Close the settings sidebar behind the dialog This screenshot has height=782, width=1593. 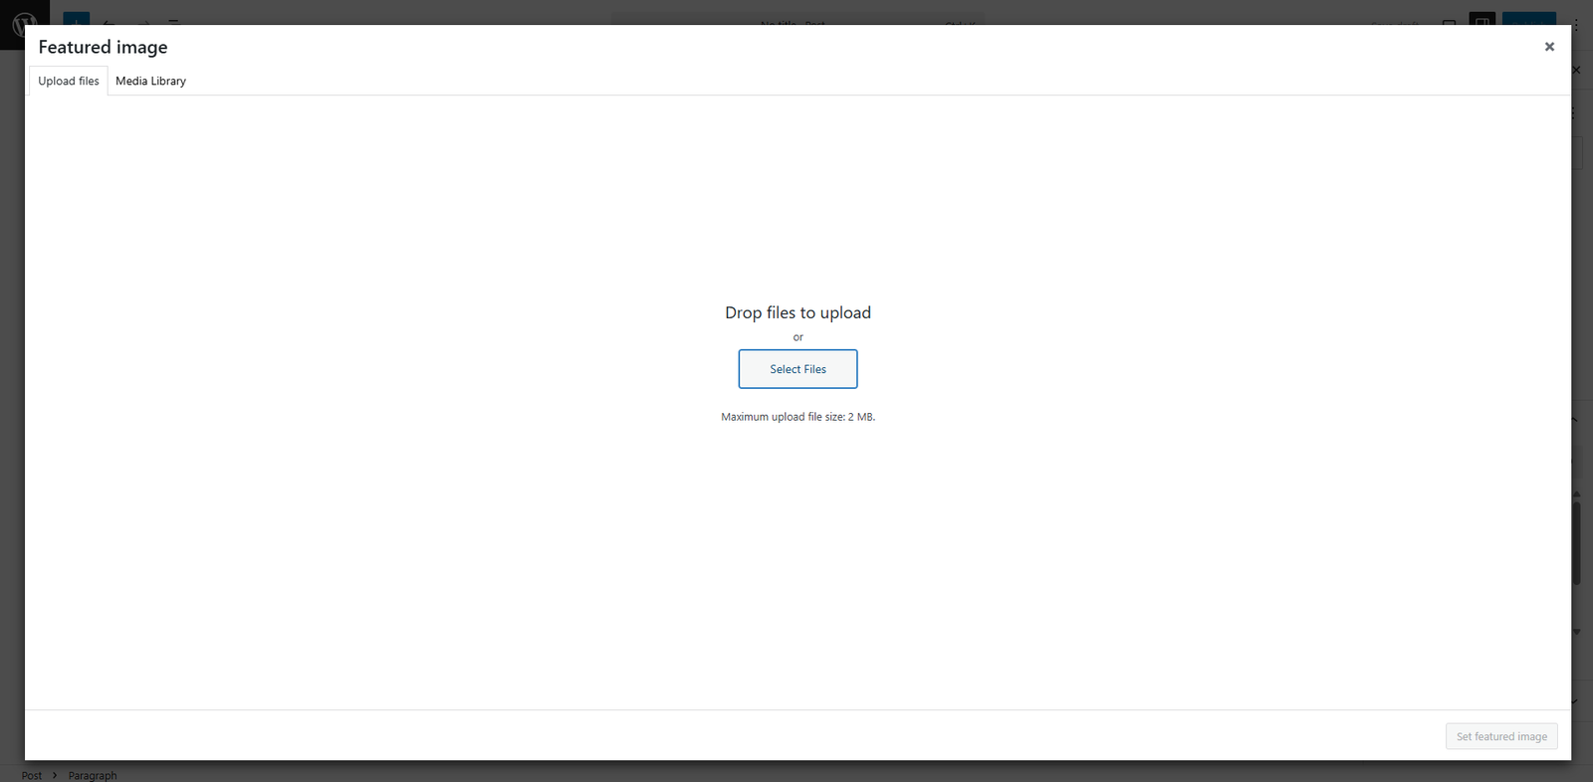click(1576, 70)
